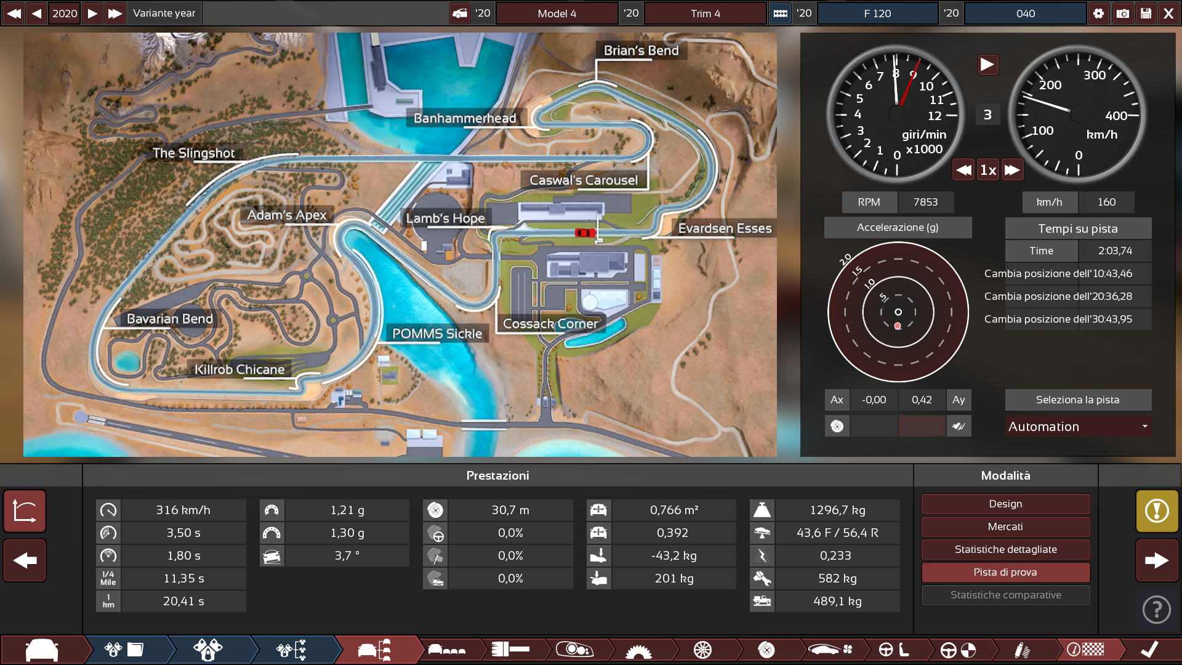The width and height of the screenshot is (1182, 665).
Task: Expand the Automation track dropdown
Action: click(1078, 426)
